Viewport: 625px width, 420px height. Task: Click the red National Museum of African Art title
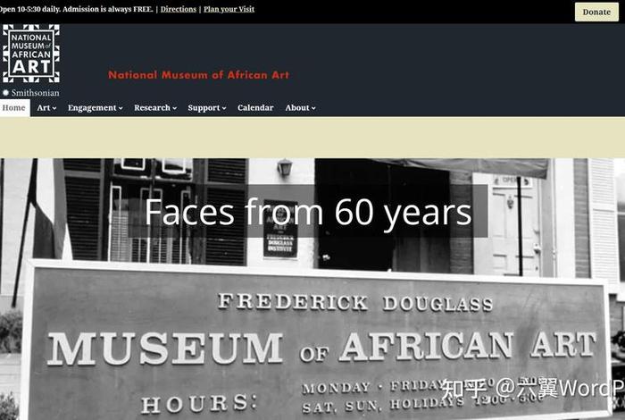(198, 75)
